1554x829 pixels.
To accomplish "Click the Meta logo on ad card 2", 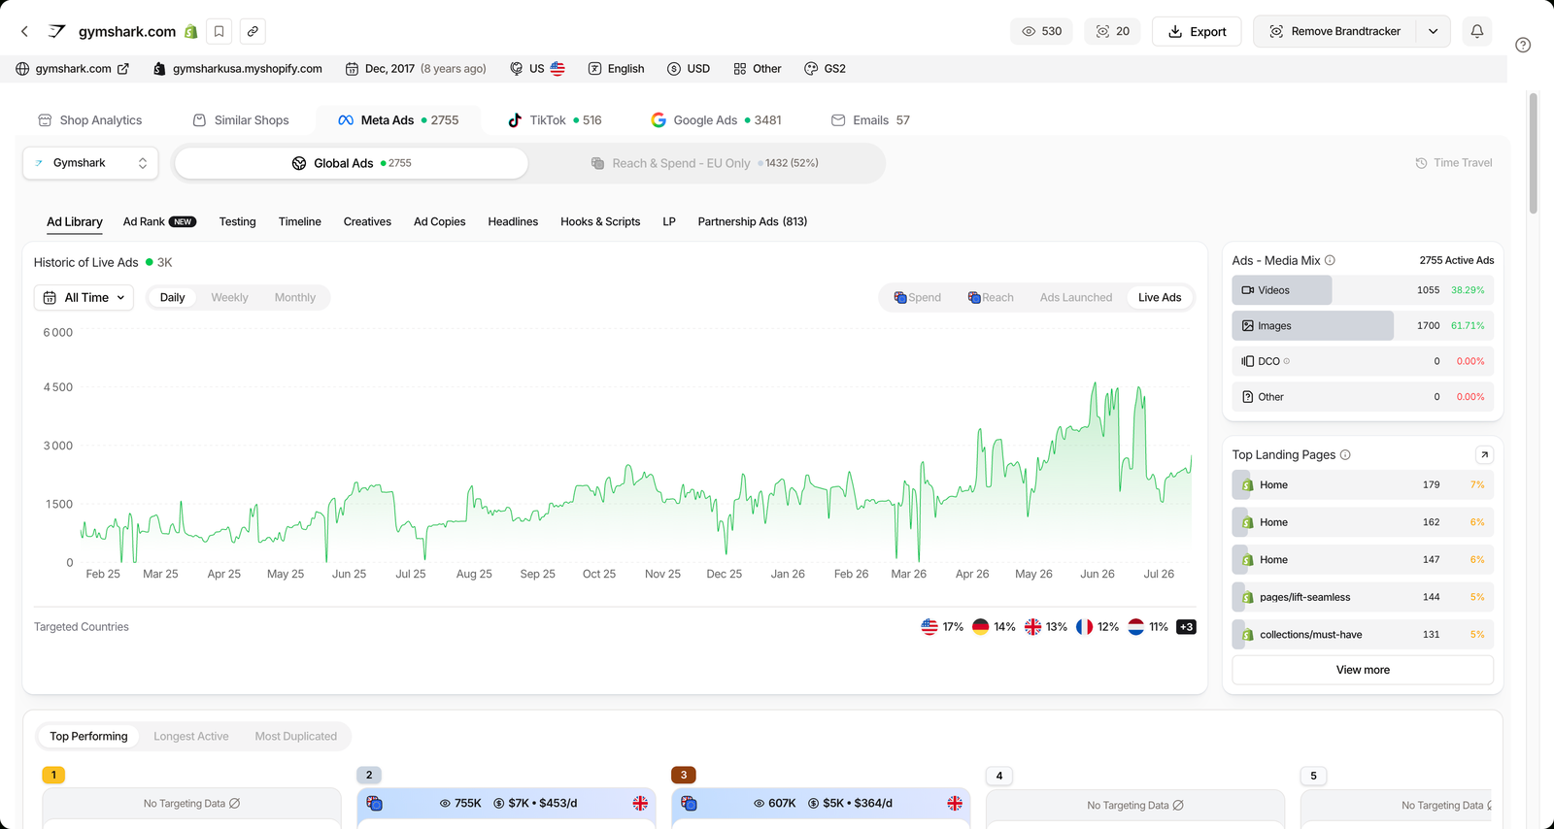I will 375,804.
